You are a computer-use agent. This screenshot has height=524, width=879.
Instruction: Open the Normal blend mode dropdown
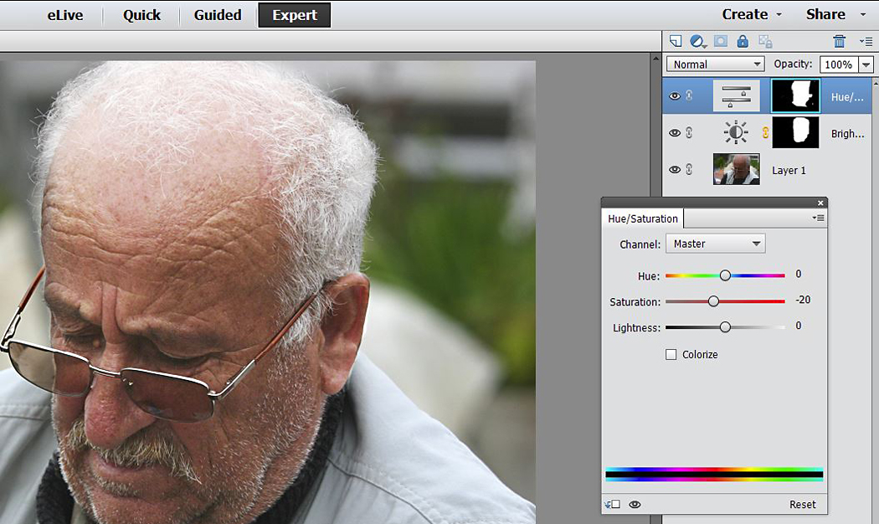click(x=715, y=64)
